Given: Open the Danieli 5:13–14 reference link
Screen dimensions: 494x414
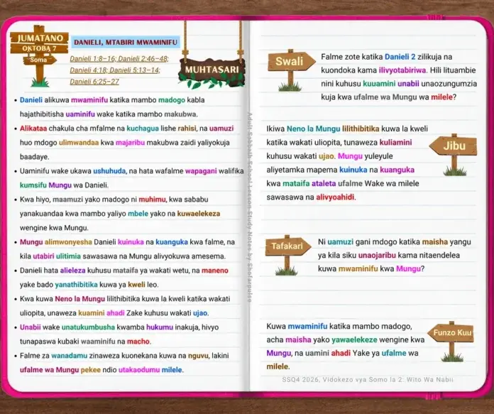Looking at the screenshot, I should coord(135,70).
